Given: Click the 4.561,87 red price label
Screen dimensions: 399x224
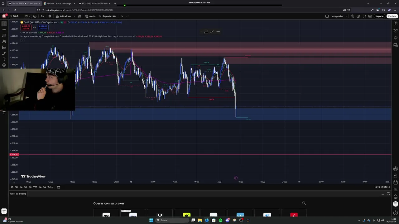Looking at the screenshot, I should pos(14,154).
